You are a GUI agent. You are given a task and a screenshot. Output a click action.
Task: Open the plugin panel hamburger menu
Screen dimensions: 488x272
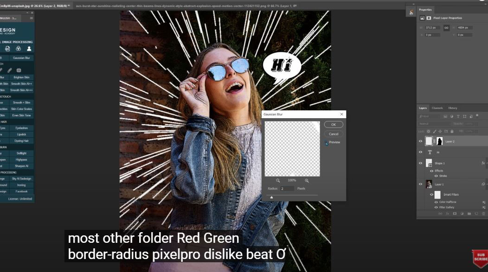coord(31,18)
